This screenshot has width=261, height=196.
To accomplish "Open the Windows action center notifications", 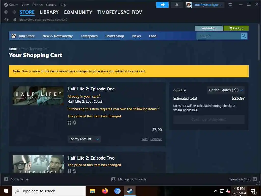I will pos(253,191).
